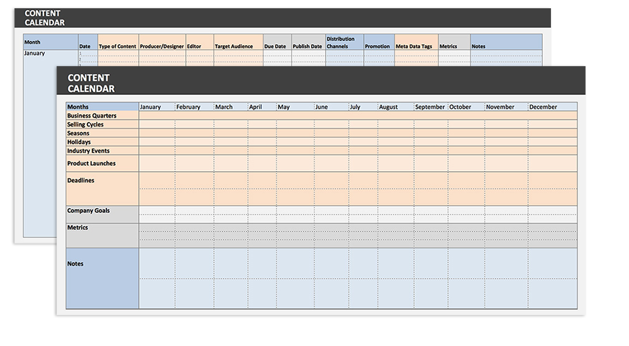The height and width of the screenshot is (346, 629).
Task: Click the Publish Date column header
Action: pos(308,42)
